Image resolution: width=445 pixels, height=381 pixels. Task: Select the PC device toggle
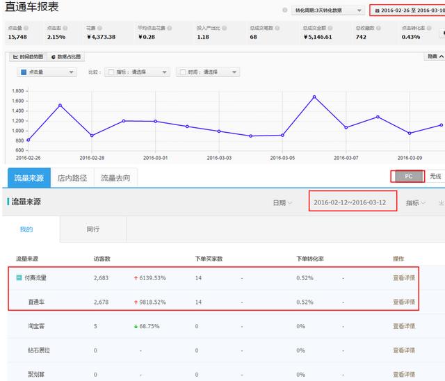(408, 177)
